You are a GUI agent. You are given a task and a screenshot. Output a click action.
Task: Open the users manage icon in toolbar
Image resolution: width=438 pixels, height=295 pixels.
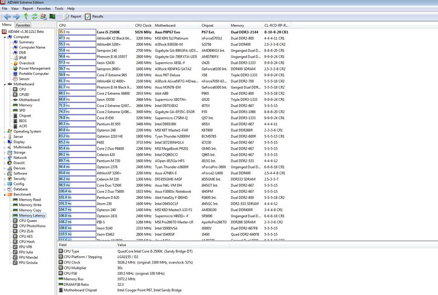pos(43,16)
